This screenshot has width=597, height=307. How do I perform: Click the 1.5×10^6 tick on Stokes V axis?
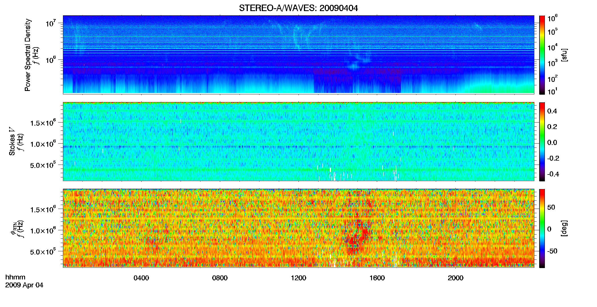pos(43,123)
